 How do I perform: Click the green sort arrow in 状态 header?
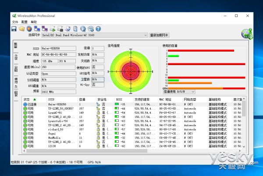pyautogui.click(x=35, y=100)
